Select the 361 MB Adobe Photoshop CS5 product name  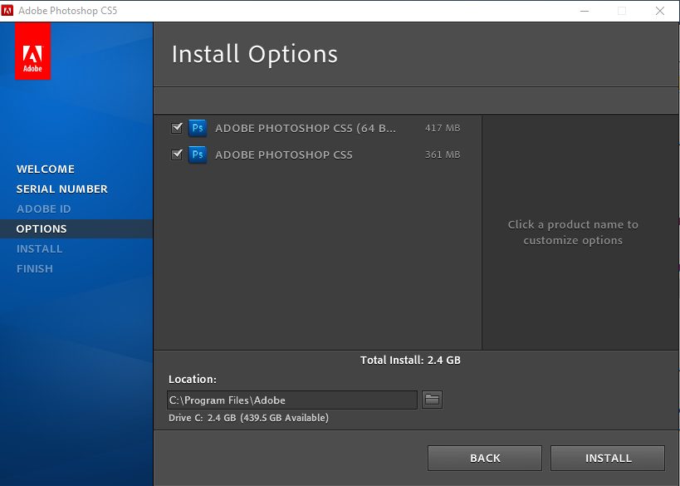tap(284, 155)
